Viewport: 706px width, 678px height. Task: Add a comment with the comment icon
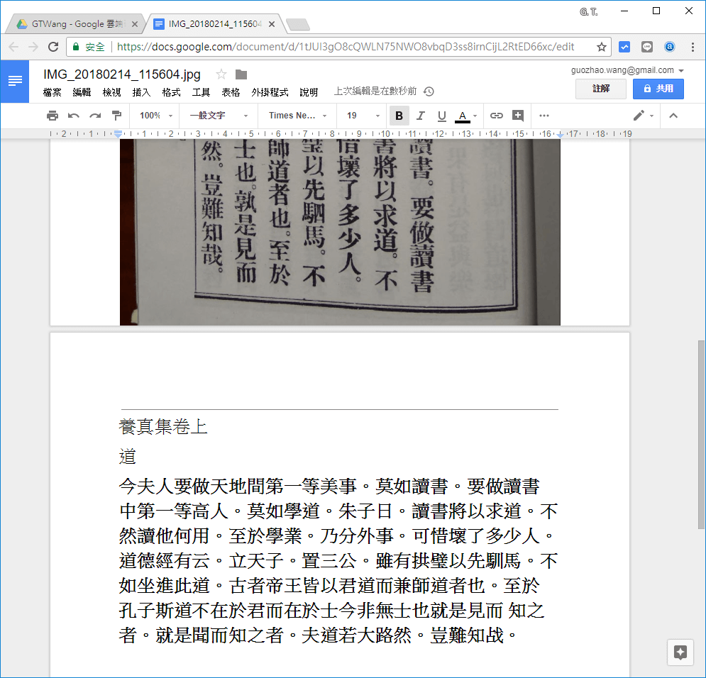point(517,116)
